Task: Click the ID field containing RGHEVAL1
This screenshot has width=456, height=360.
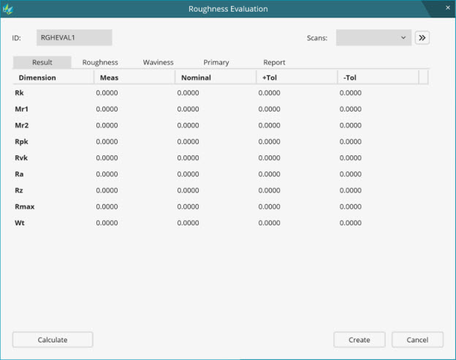Action: [x=74, y=37]
